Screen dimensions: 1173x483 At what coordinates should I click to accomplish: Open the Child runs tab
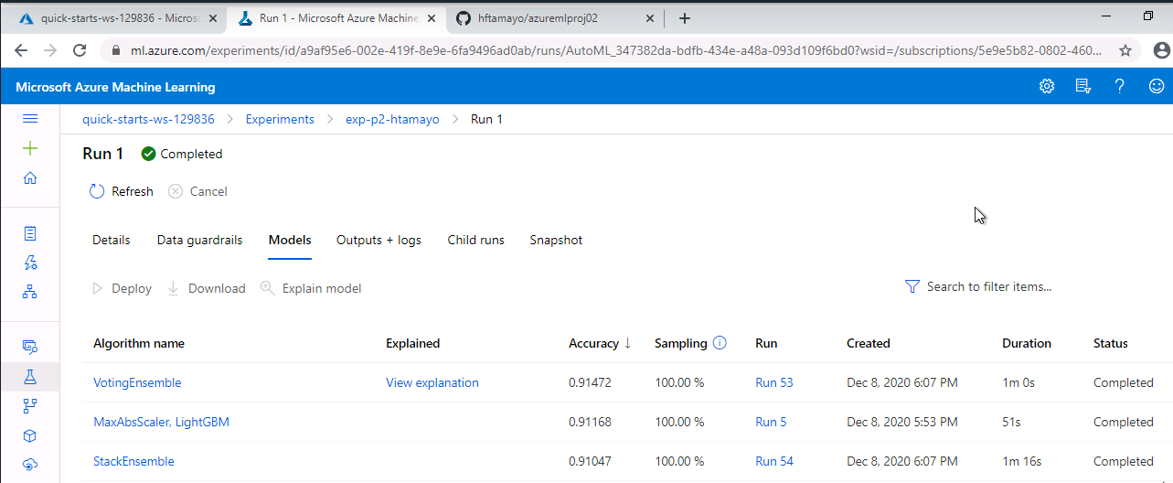coord(475,240)
